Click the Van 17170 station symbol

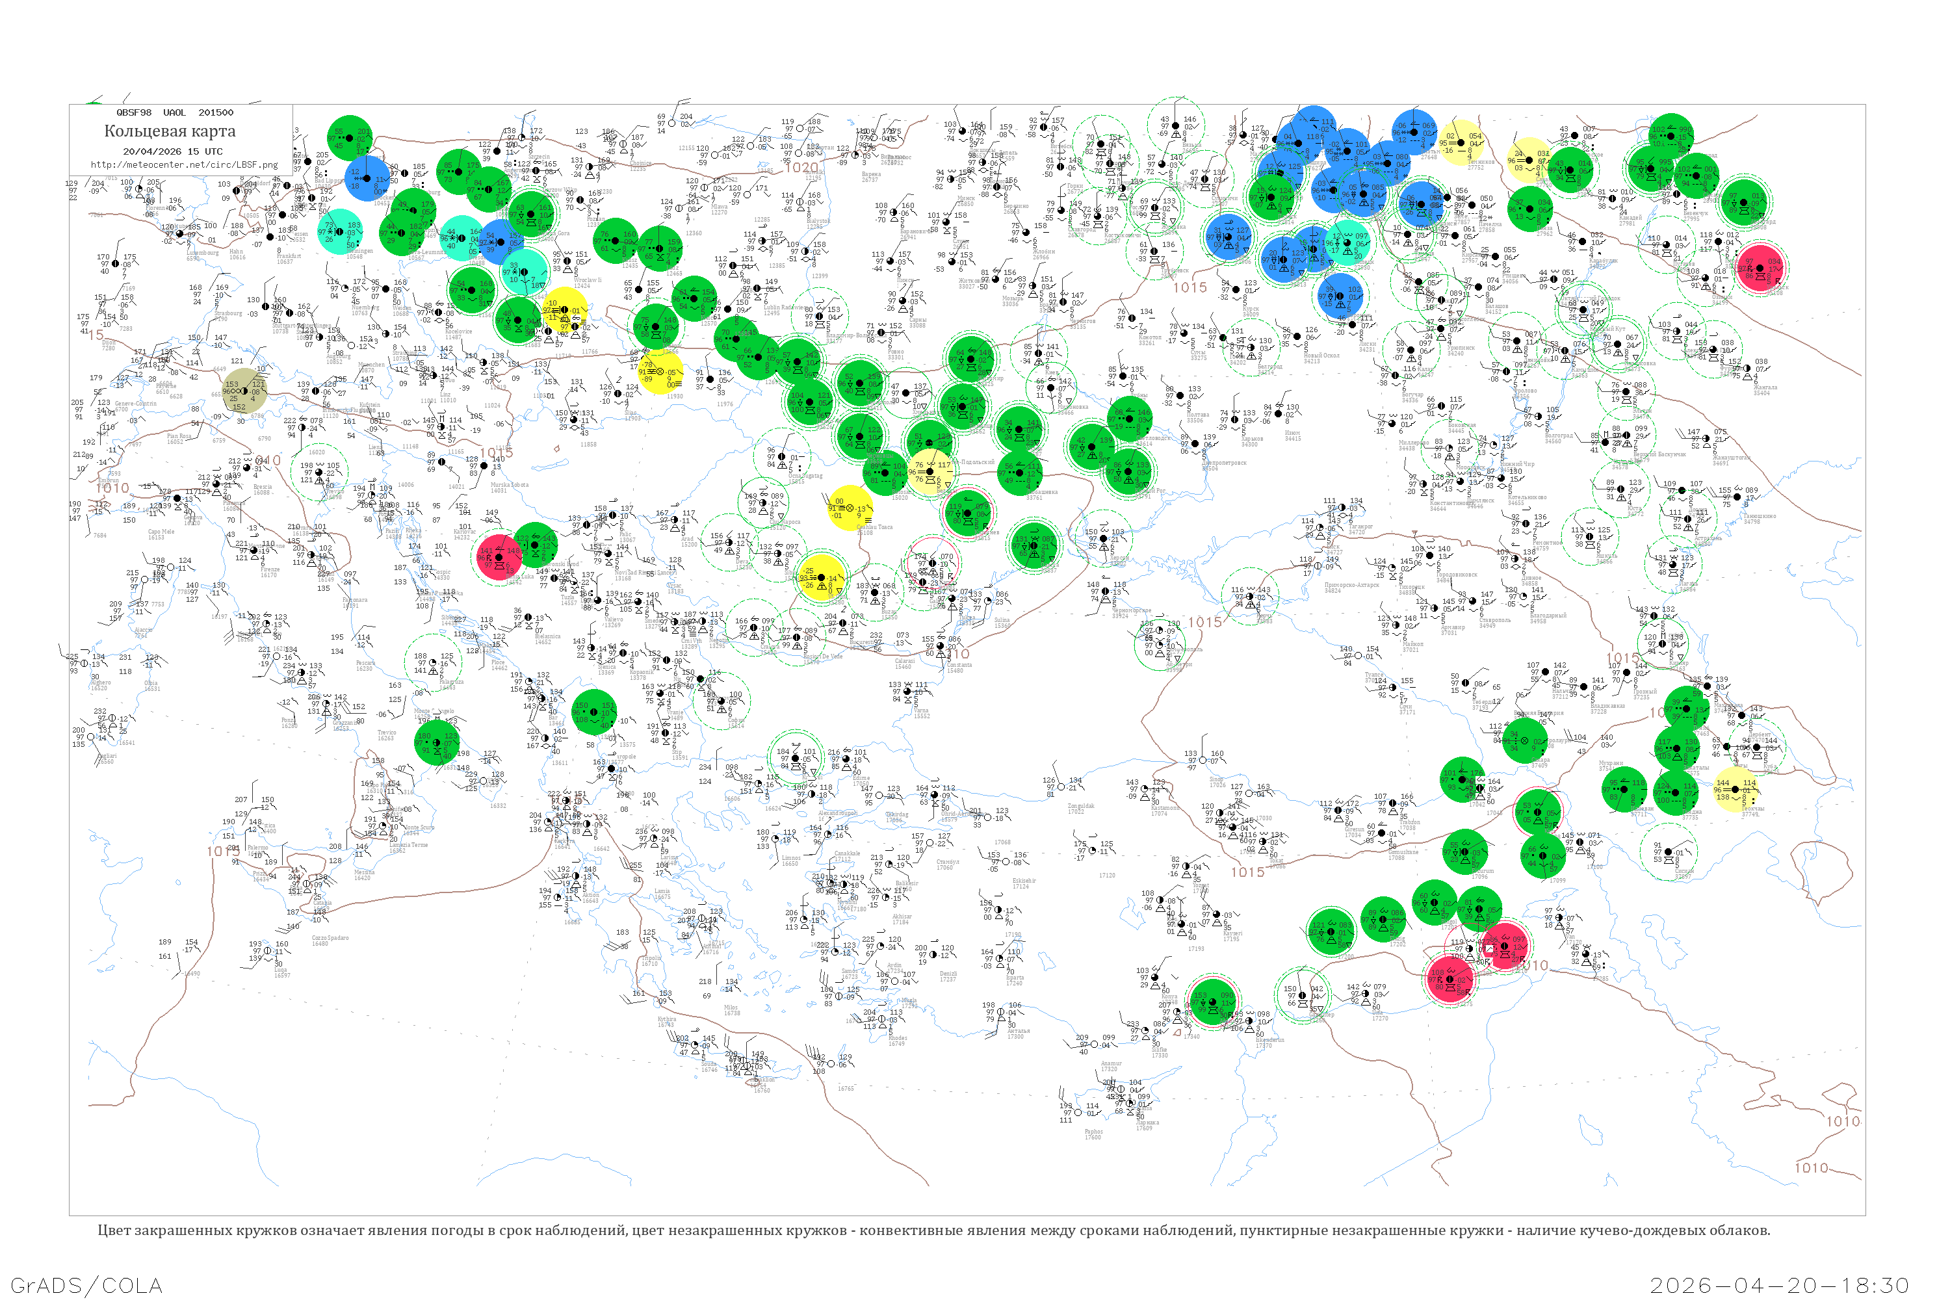pyautogui.click(x=1559, y=918)
